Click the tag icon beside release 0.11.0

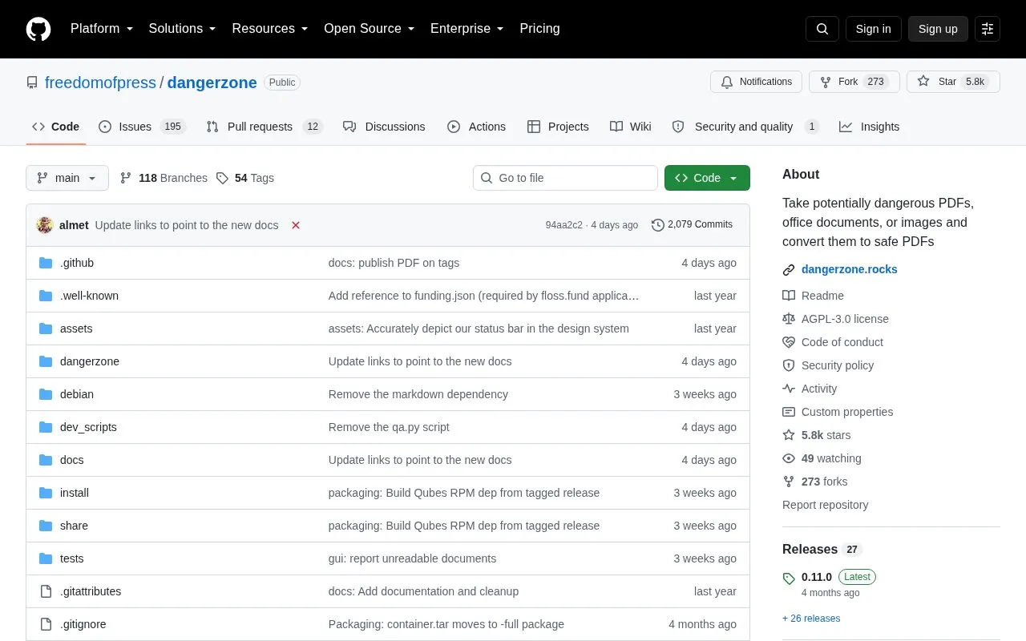789,578
